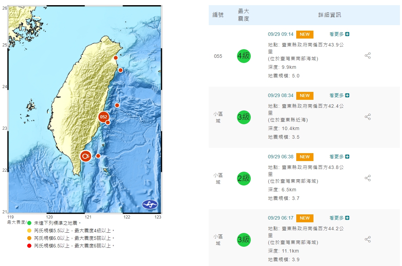This screenshot has width=402, height=266.
Task: Click the share icon for the 08:34 event
Action: point(367,117)
